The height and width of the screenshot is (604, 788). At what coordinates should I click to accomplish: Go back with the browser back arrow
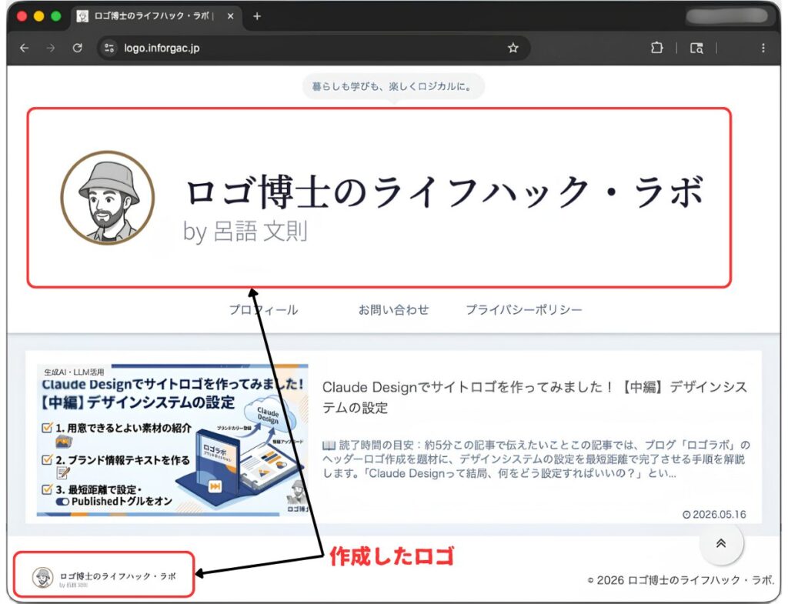point(24,48)
